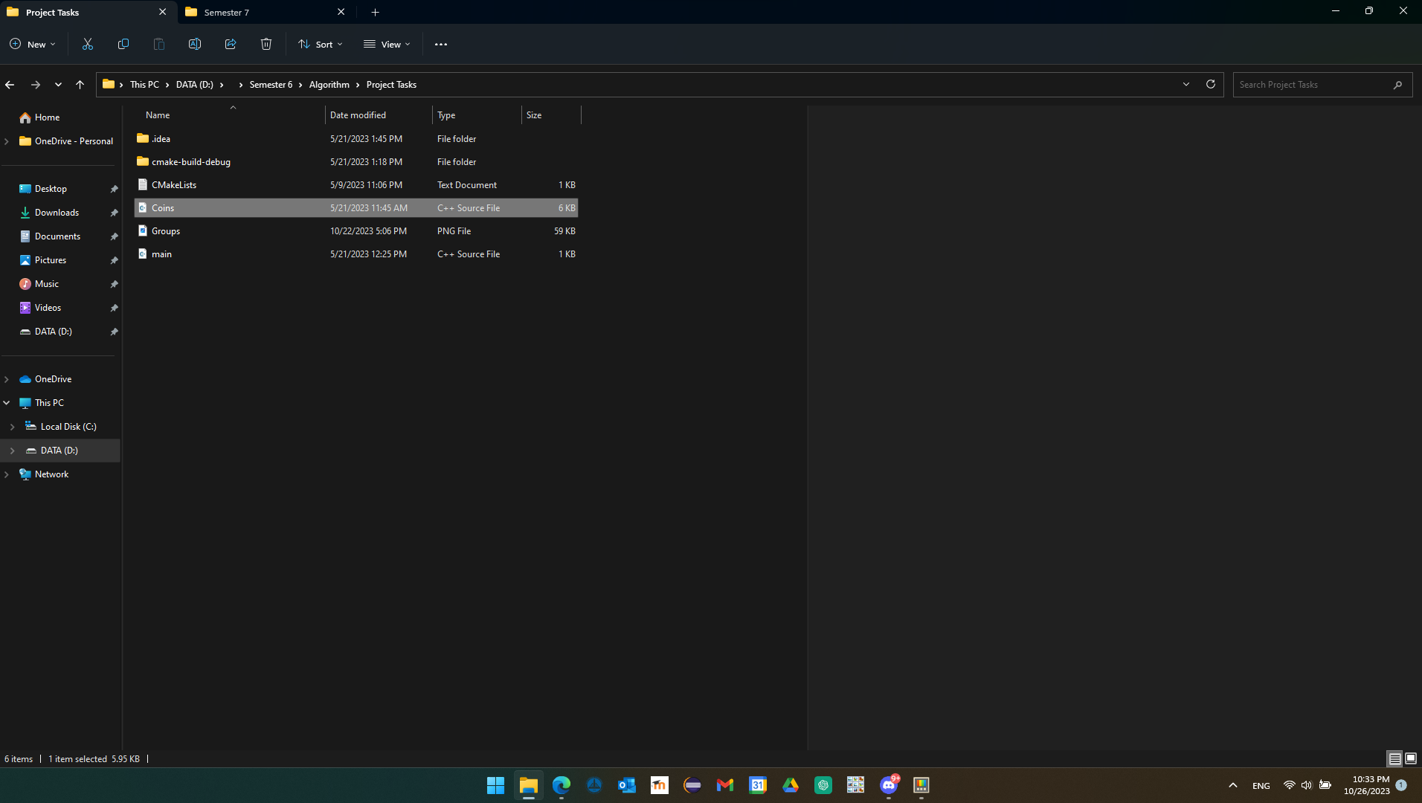Image resolution: width=1422 pixels, height=803 pixels.
Task: Open Discord from the taskbar
Action: [889, 785]
